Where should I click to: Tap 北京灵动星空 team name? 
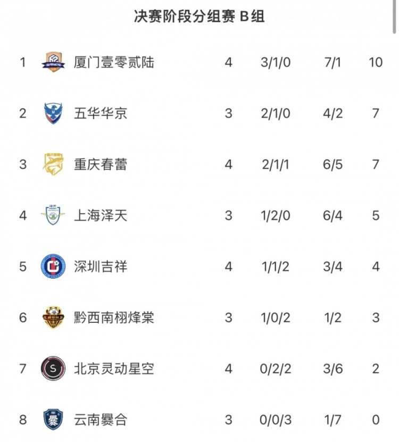[114, 369]
